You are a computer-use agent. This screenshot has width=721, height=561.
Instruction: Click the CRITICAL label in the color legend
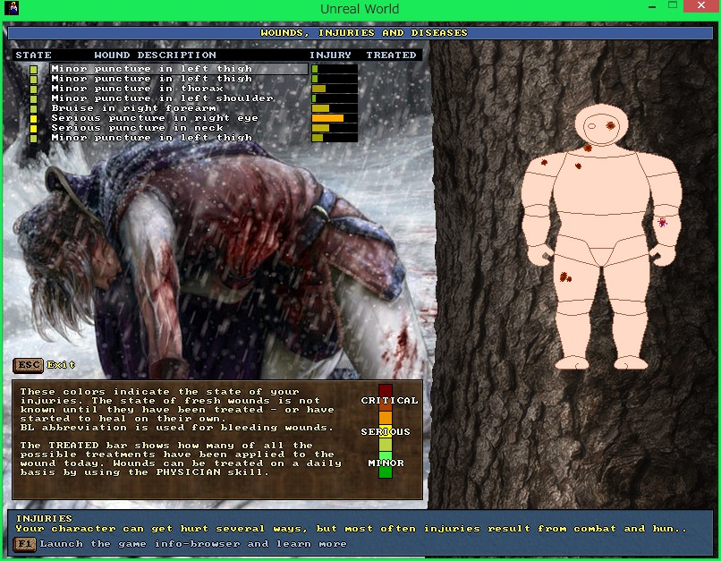[x=389, y=401]
